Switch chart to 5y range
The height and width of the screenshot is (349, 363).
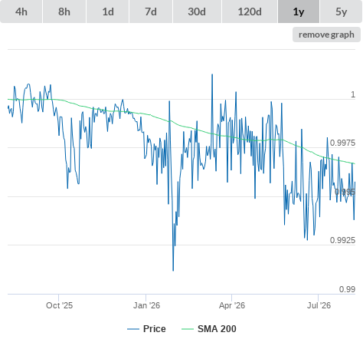[341, 12]
